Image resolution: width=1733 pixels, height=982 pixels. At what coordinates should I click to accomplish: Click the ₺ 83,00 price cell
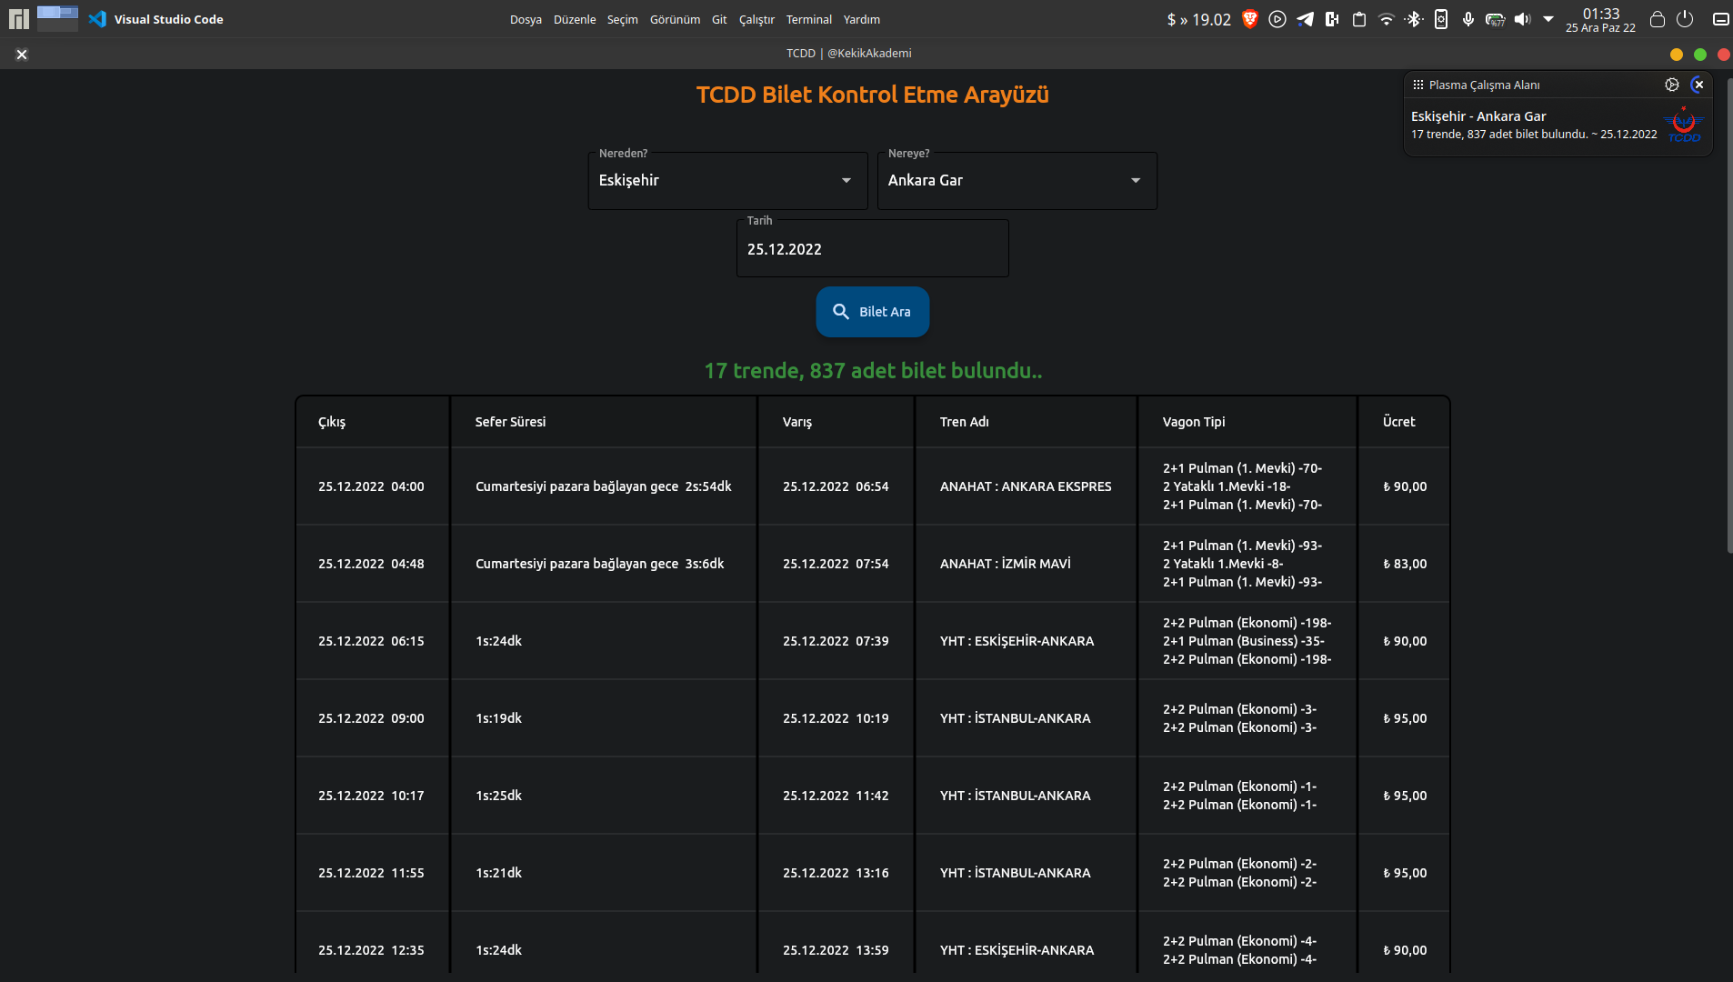coord(1405,564)
